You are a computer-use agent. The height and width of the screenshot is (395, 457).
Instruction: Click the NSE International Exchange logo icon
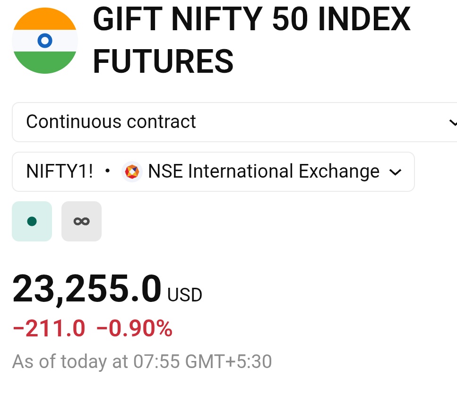click(132, 172)
